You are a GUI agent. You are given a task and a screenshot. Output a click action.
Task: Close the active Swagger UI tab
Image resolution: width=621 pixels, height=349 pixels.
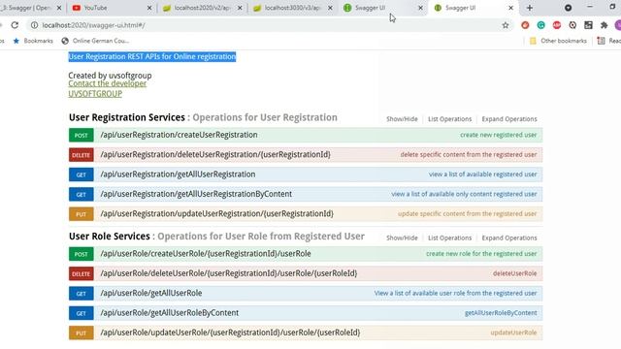pos(511,8)
